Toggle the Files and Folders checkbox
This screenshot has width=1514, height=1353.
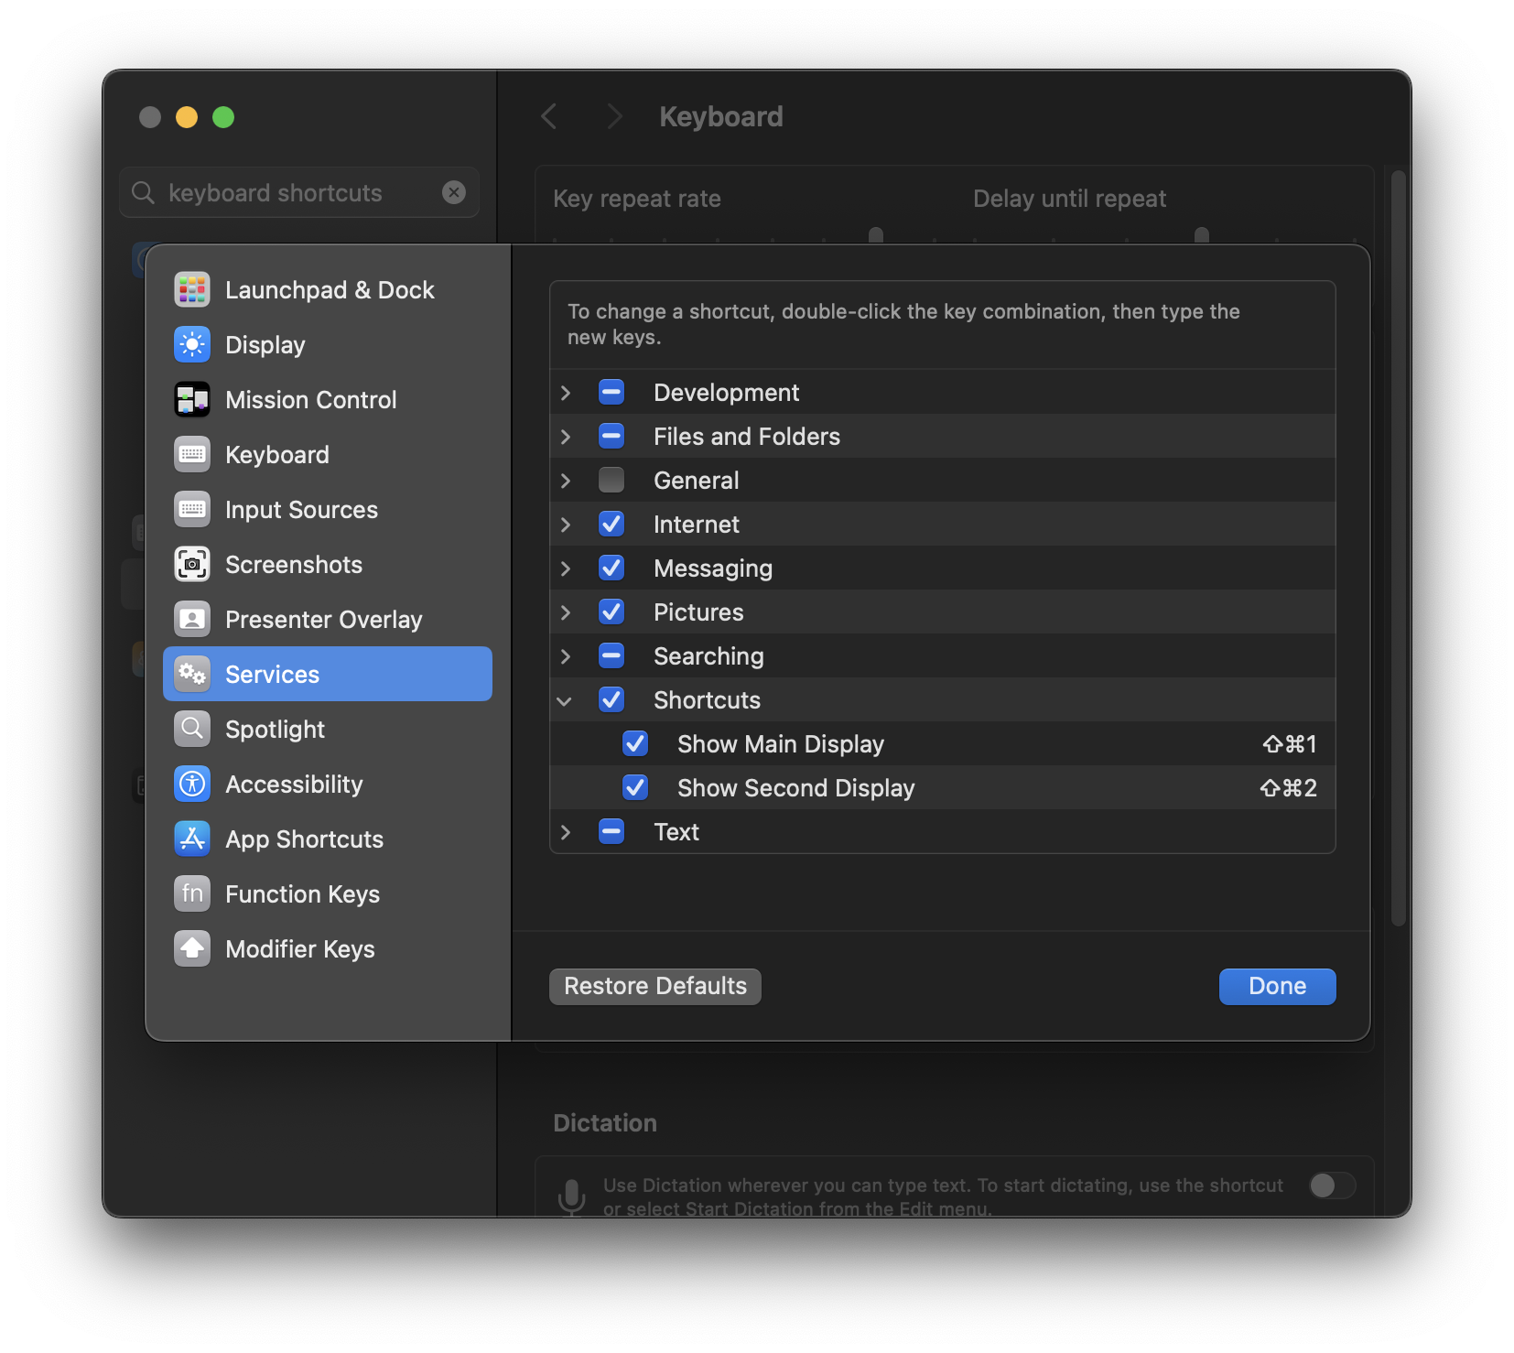point(611,437)
